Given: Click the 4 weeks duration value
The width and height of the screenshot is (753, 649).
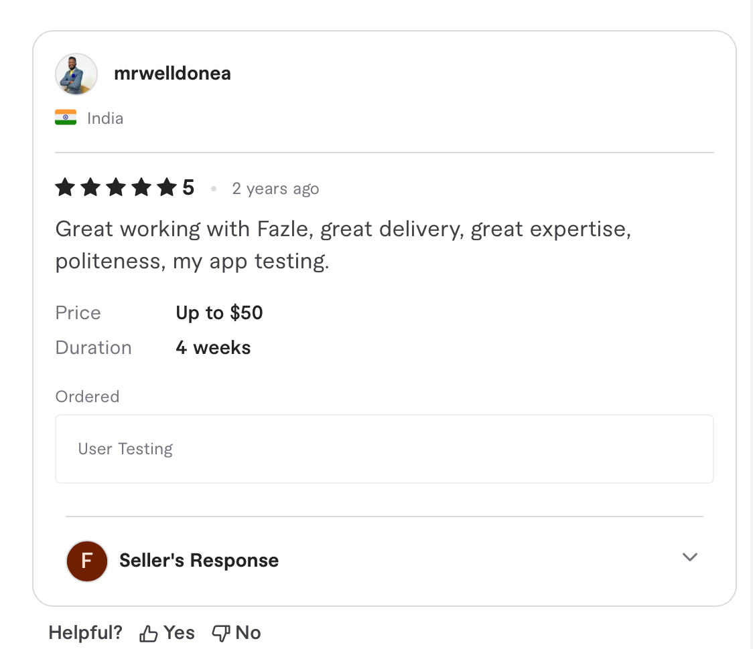Looking at the screenshot, I should click(x=213, y=347).
